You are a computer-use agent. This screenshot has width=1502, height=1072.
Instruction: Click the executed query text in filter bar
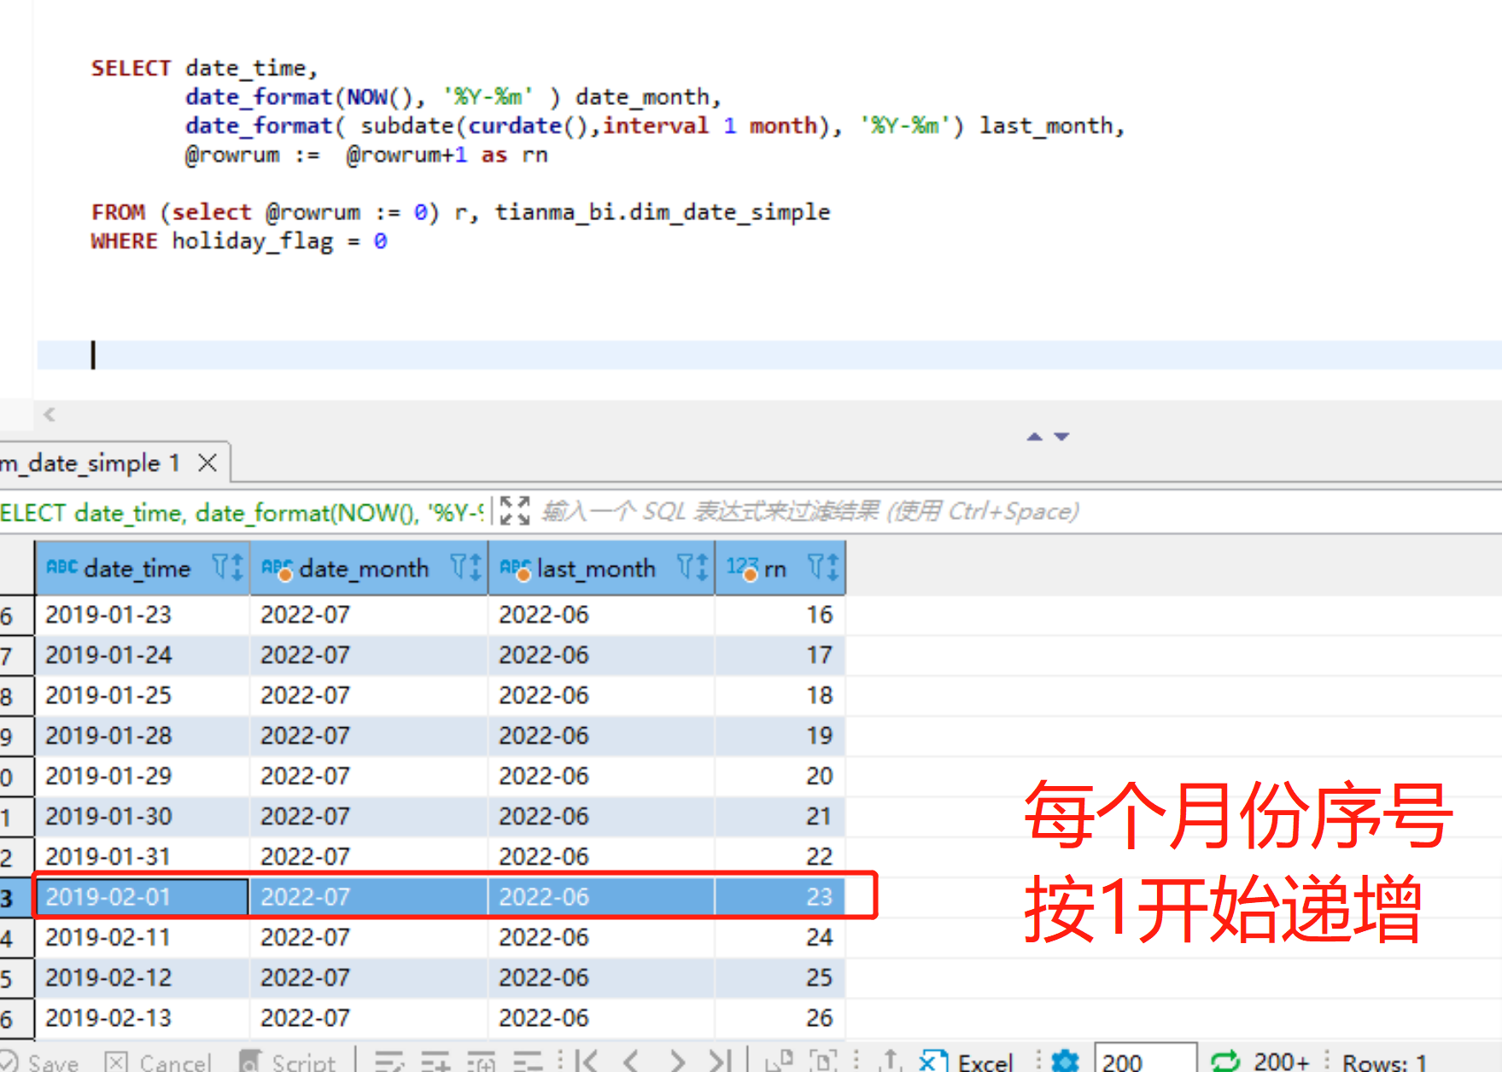243,512
